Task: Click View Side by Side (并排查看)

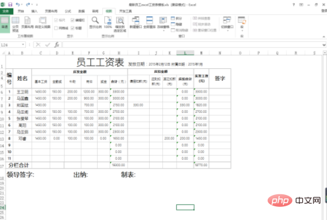Action: click(201, 19)
